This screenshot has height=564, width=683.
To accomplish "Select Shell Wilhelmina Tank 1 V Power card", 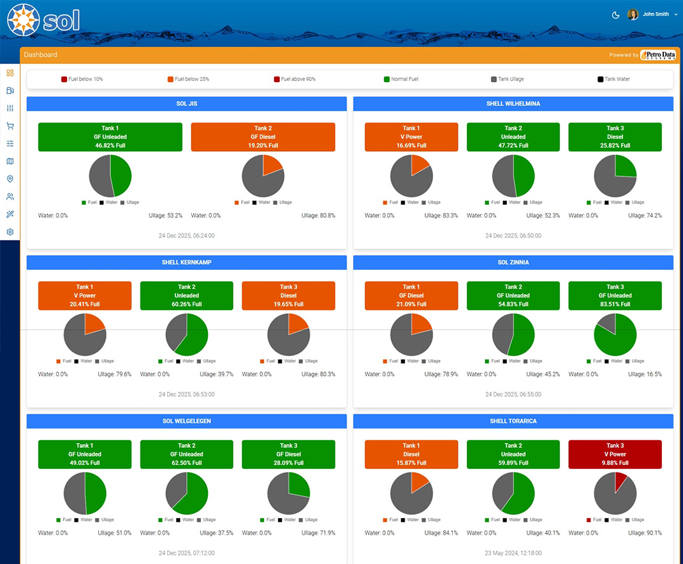I will (x=411, y=137).
